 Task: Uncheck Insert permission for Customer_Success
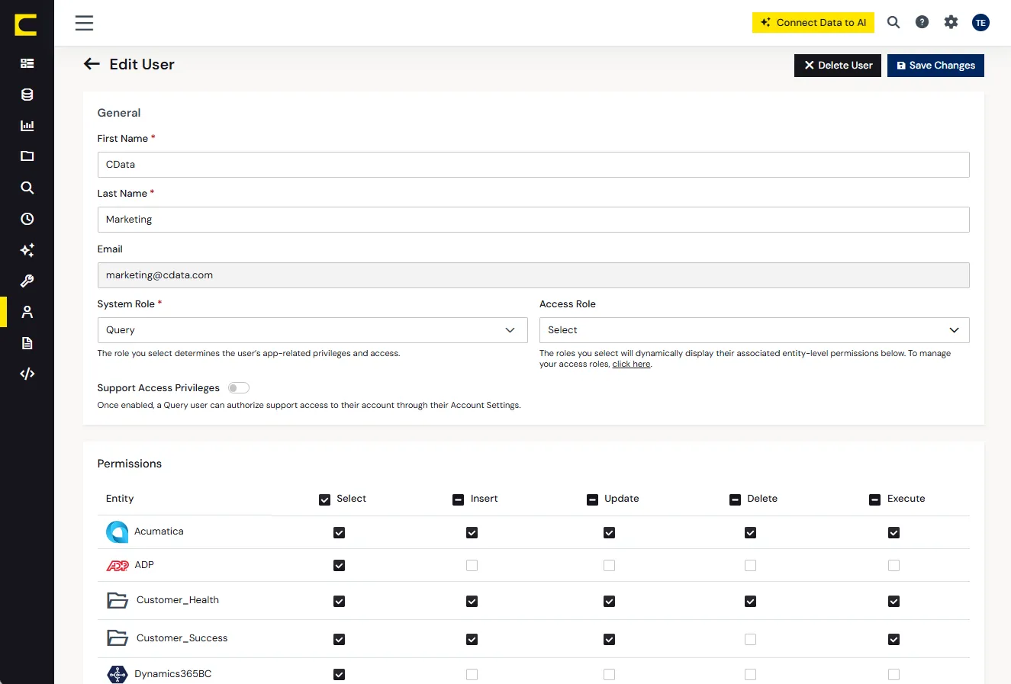[x=472, y=640]
